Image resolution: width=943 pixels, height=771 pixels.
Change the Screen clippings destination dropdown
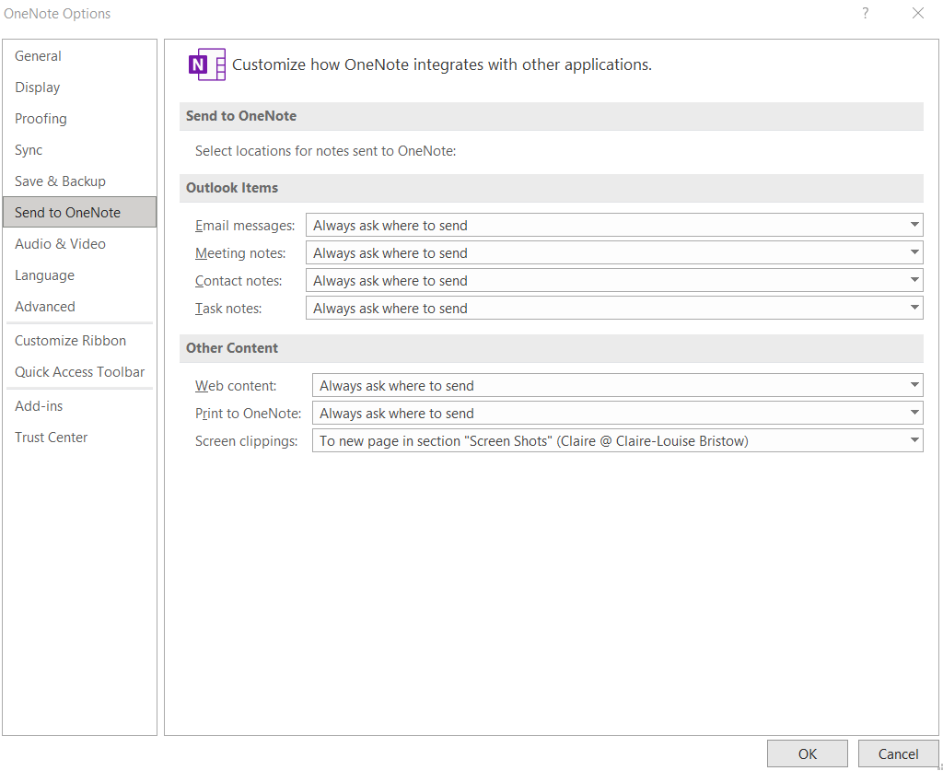[617, 441]
